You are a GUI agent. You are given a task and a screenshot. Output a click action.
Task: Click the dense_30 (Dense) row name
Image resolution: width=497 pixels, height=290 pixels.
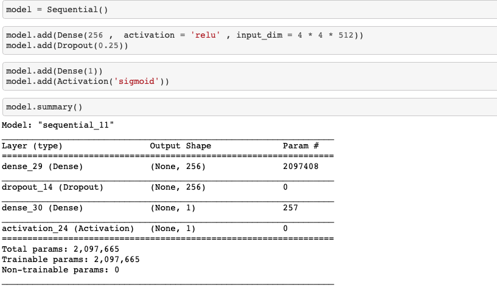click(x=42, y=207)
